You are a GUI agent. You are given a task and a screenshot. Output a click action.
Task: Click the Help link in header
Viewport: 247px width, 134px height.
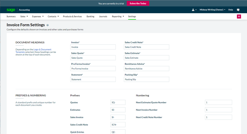coord(231,10)
